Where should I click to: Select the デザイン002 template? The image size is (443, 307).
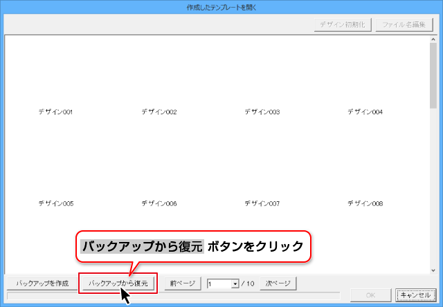pos(159,112)
